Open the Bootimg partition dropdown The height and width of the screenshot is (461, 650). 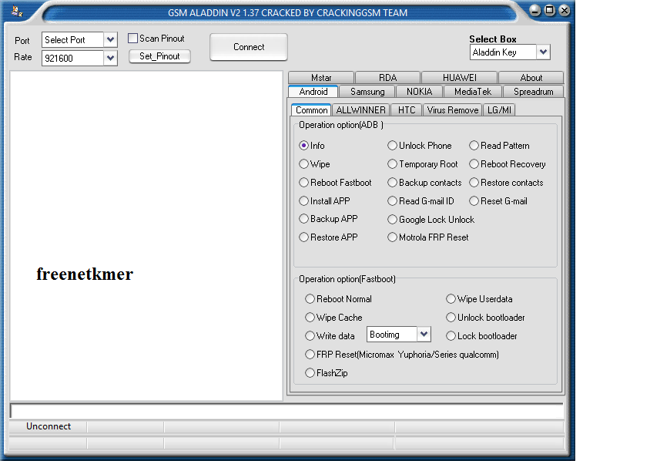pos(424,334)
